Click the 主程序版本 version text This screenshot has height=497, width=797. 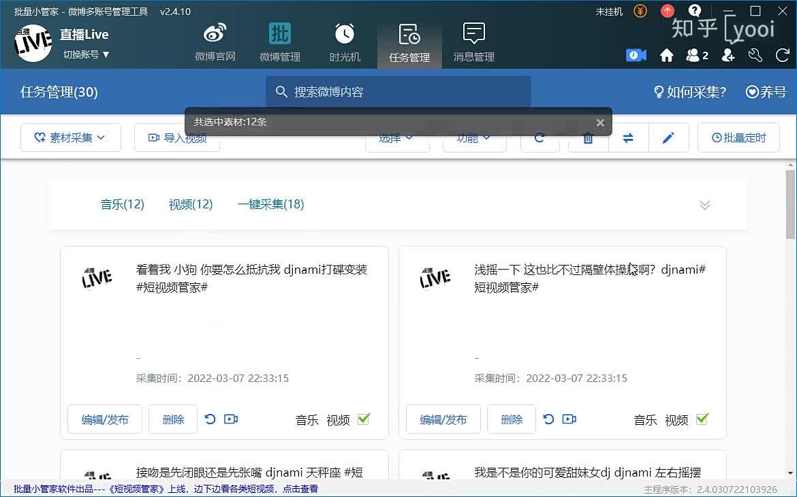pyautogui.click(x=710, y=490)
